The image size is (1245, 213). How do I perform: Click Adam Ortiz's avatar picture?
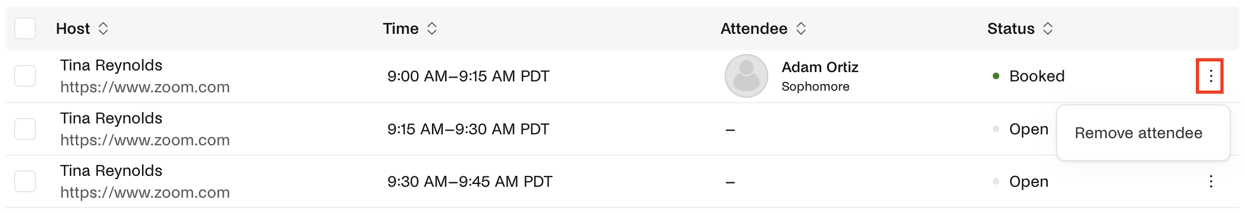coord(746,76)
